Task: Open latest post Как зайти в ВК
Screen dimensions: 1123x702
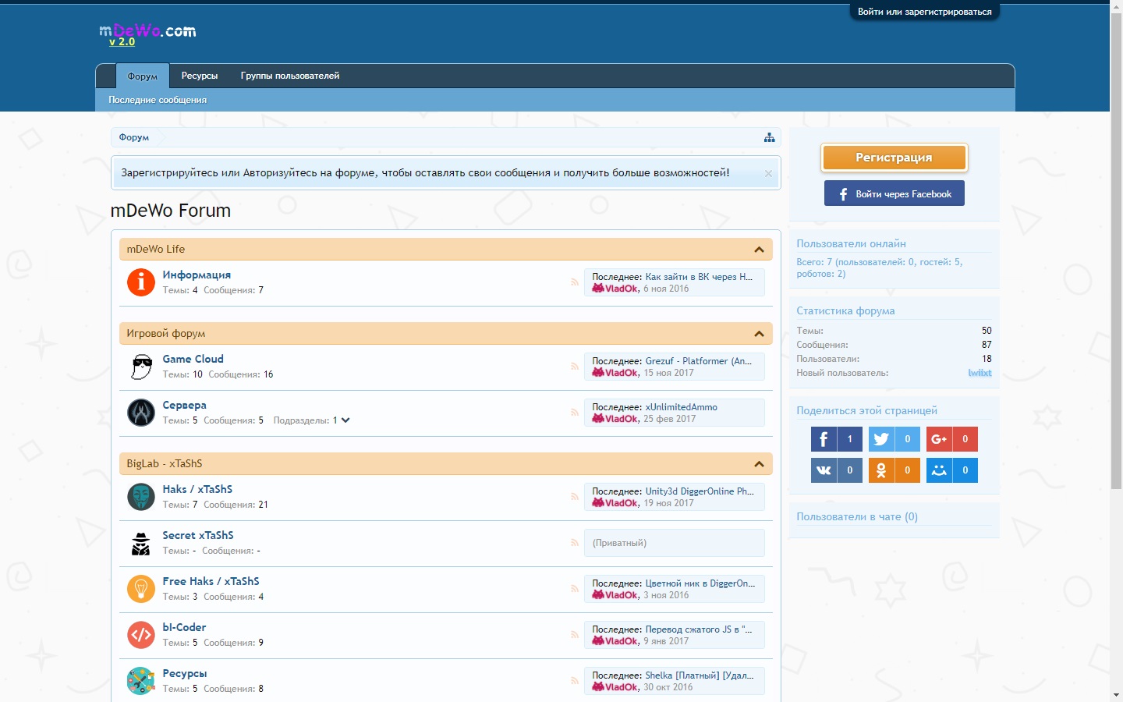Action: point(699,277)
